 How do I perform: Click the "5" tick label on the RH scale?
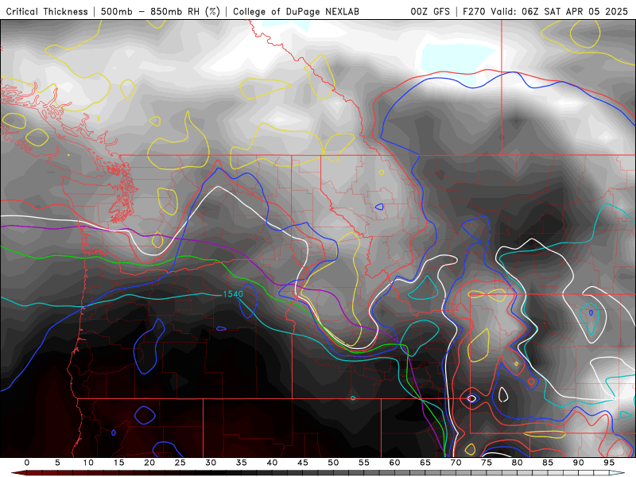(x=57, y=463)
